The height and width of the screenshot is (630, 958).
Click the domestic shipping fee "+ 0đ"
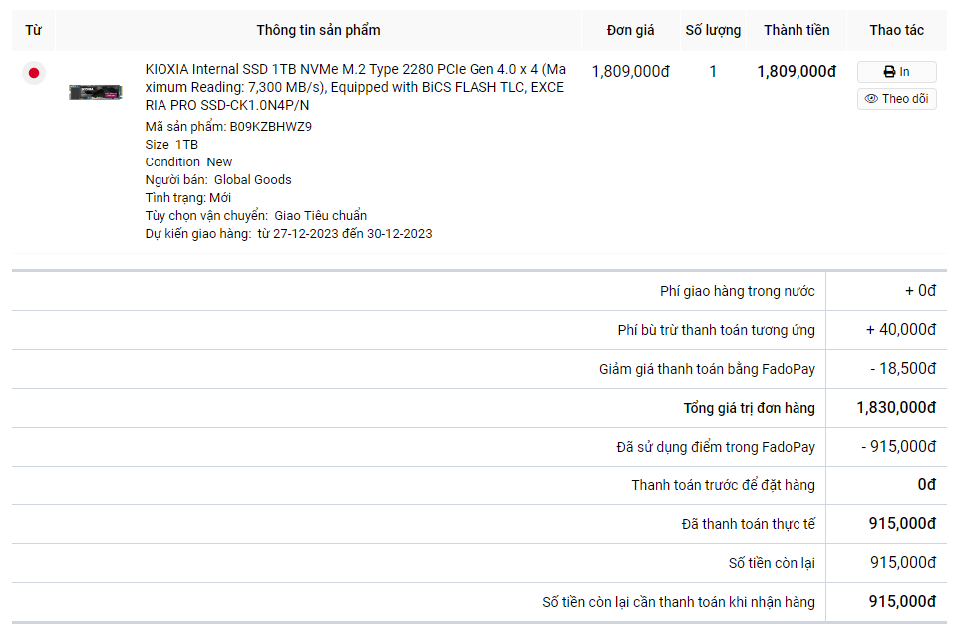(x=921, y=291)
